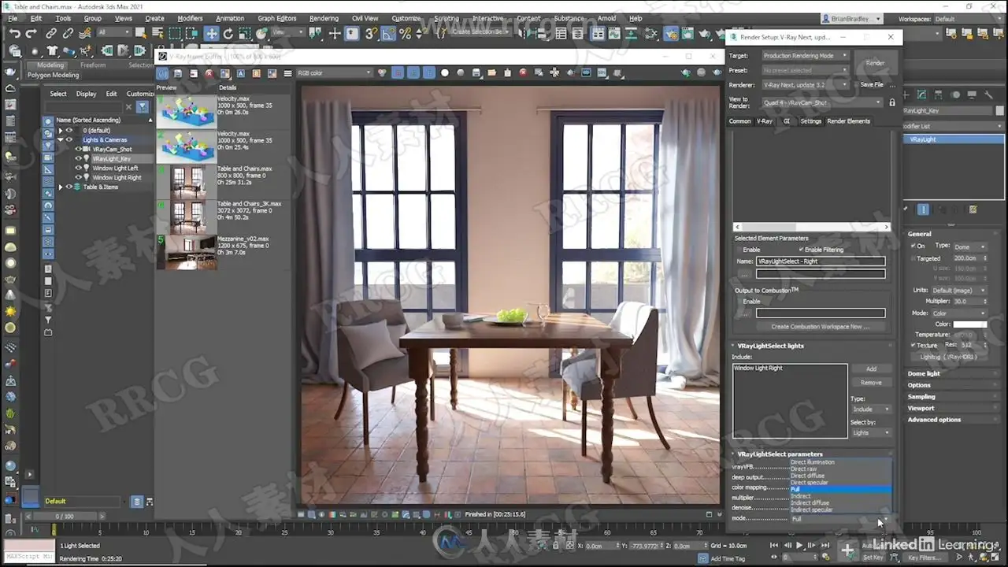The height and width of the screenshot is (567, 1008).
Task: Collapse the Lights & Cameras tree node
Action: coord(61,139)
